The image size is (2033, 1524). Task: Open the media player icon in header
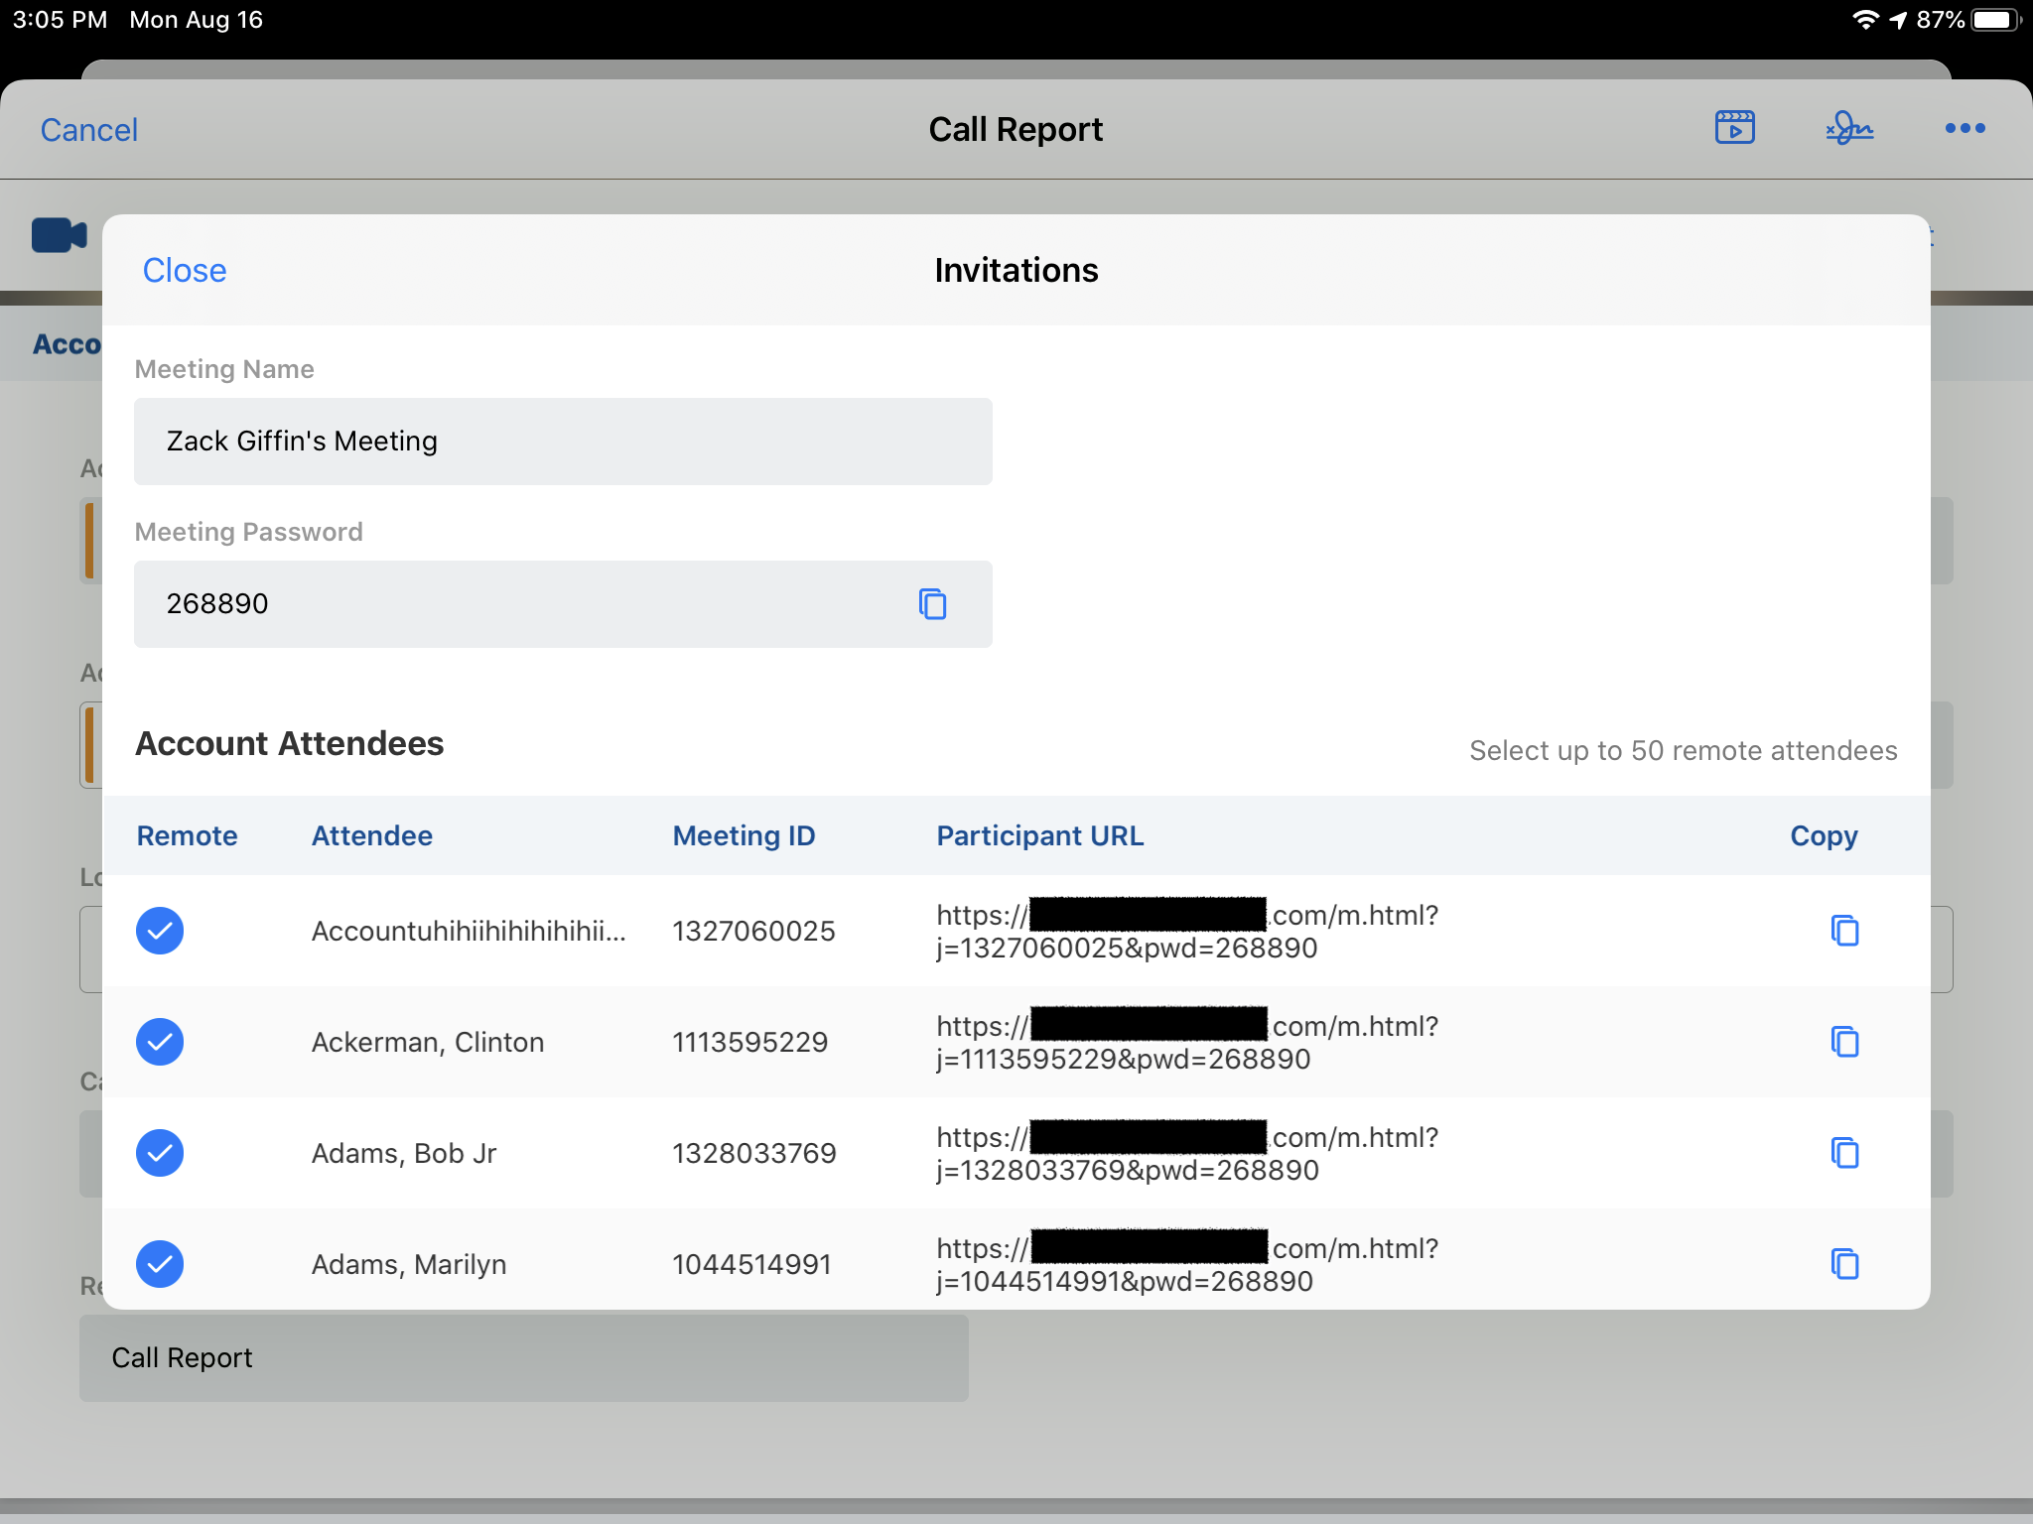pos(1734,128)
